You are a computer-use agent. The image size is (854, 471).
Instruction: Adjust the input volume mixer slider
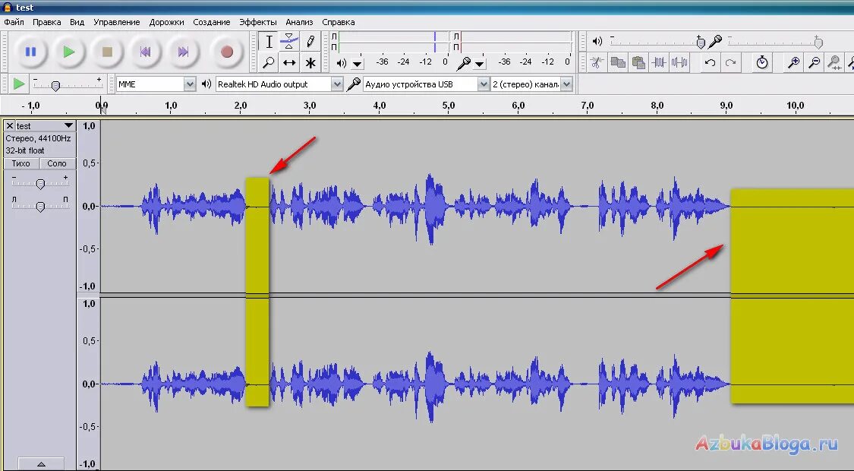(775, 42)
